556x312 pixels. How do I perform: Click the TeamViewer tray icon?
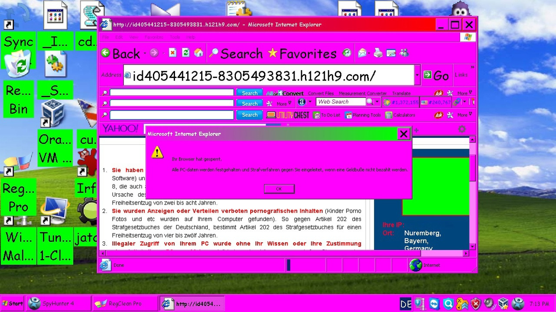click(x=434, y=304)
